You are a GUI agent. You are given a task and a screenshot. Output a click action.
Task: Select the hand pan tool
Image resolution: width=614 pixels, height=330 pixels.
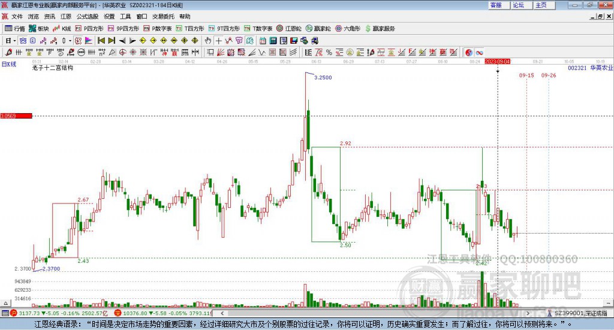(x=208, y=40)
